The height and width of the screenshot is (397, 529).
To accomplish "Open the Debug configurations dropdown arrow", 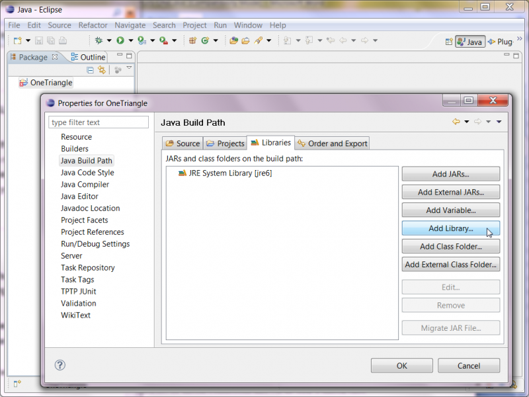I will pos(109,40).
